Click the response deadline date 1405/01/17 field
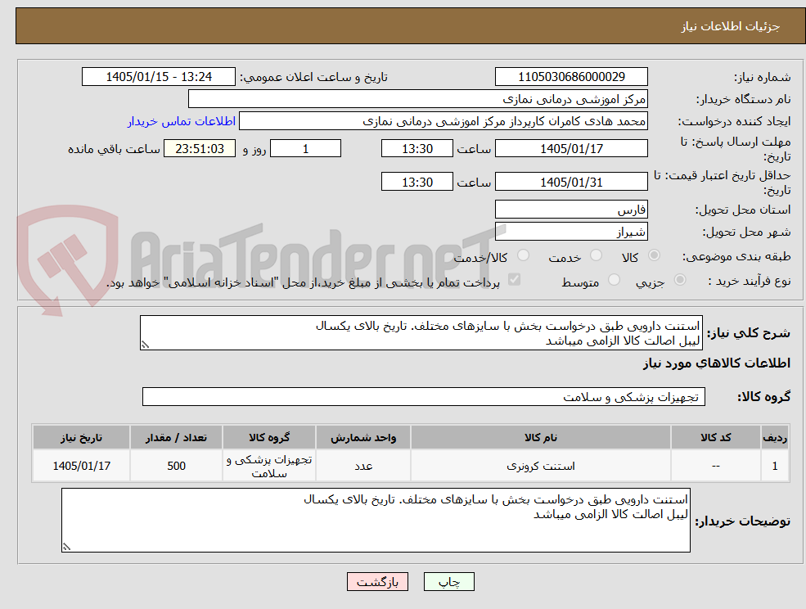 coord(571,149)
